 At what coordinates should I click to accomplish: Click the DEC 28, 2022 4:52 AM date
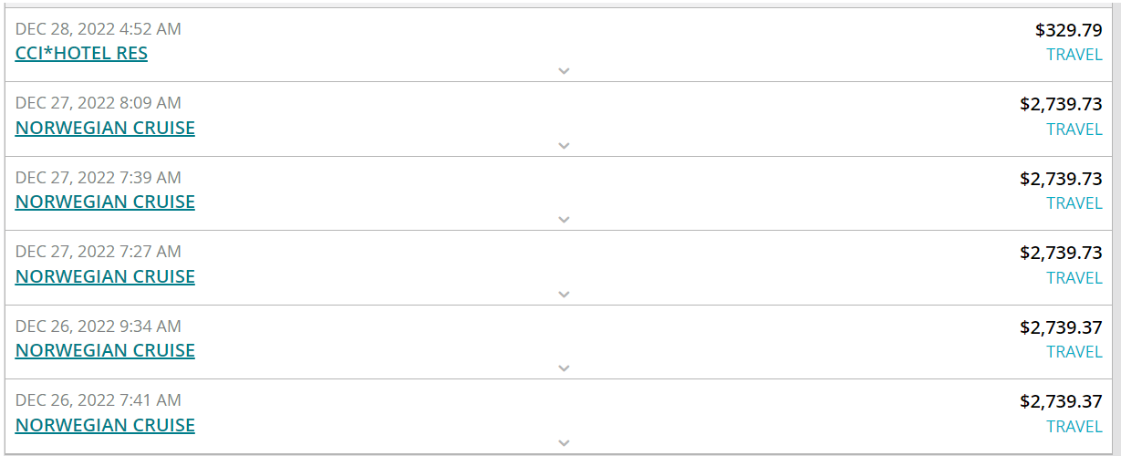click(99, 29)
